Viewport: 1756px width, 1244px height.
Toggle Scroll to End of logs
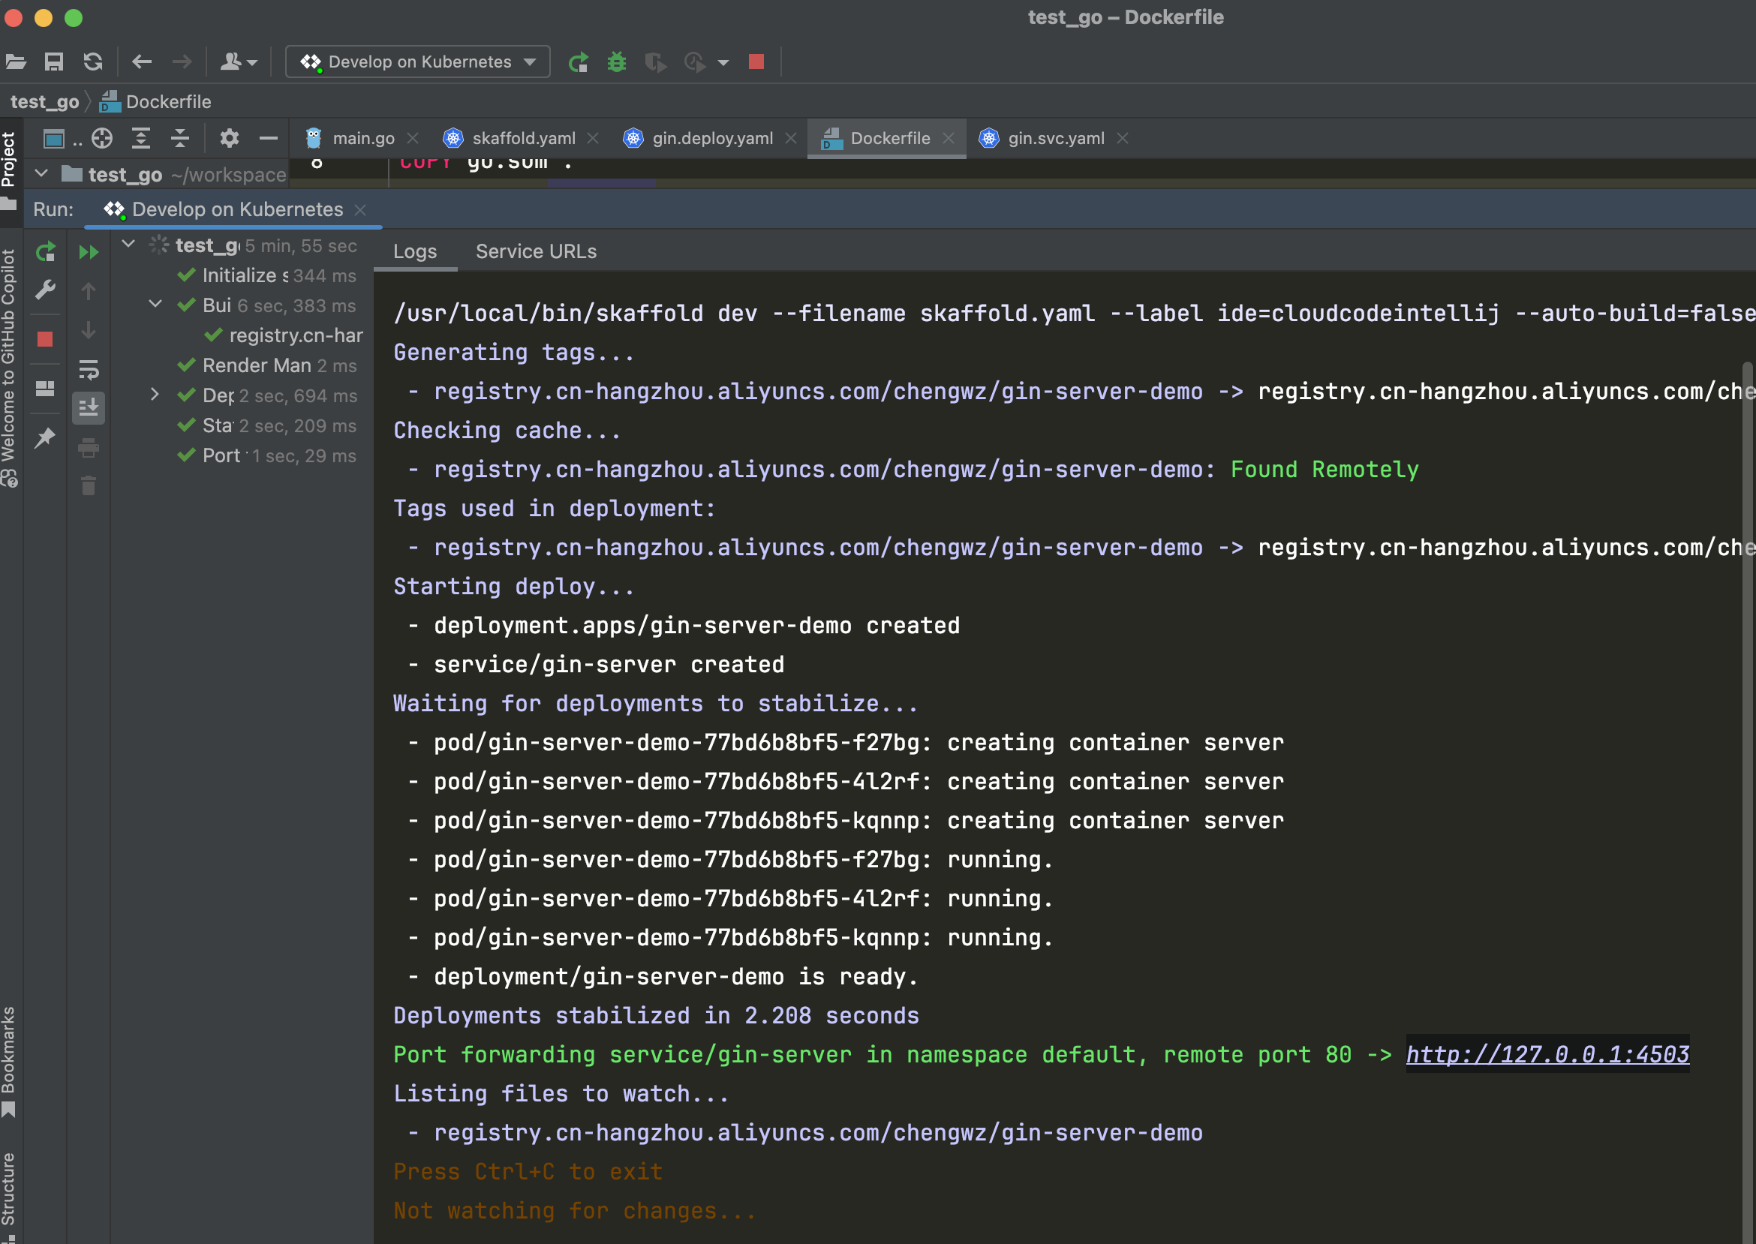coord(89,407)
